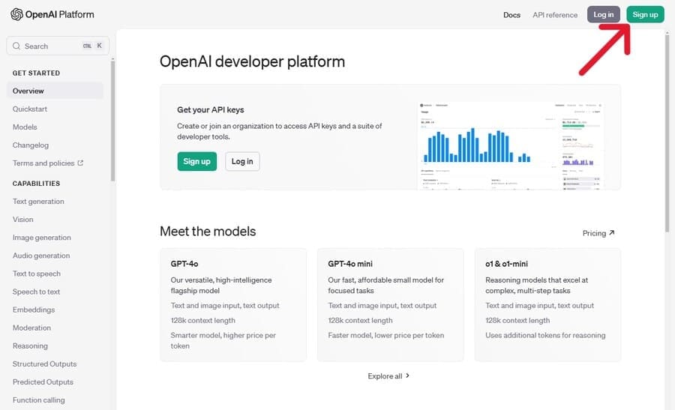Open Text to speech guide

37,274
